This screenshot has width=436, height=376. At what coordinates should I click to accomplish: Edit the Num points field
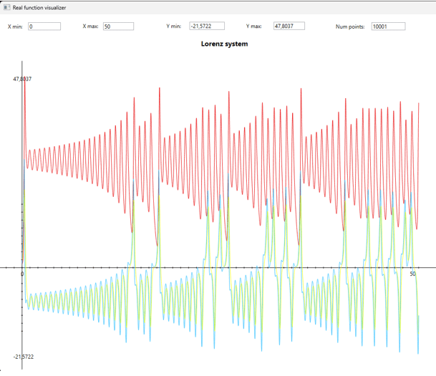point(388,26)
